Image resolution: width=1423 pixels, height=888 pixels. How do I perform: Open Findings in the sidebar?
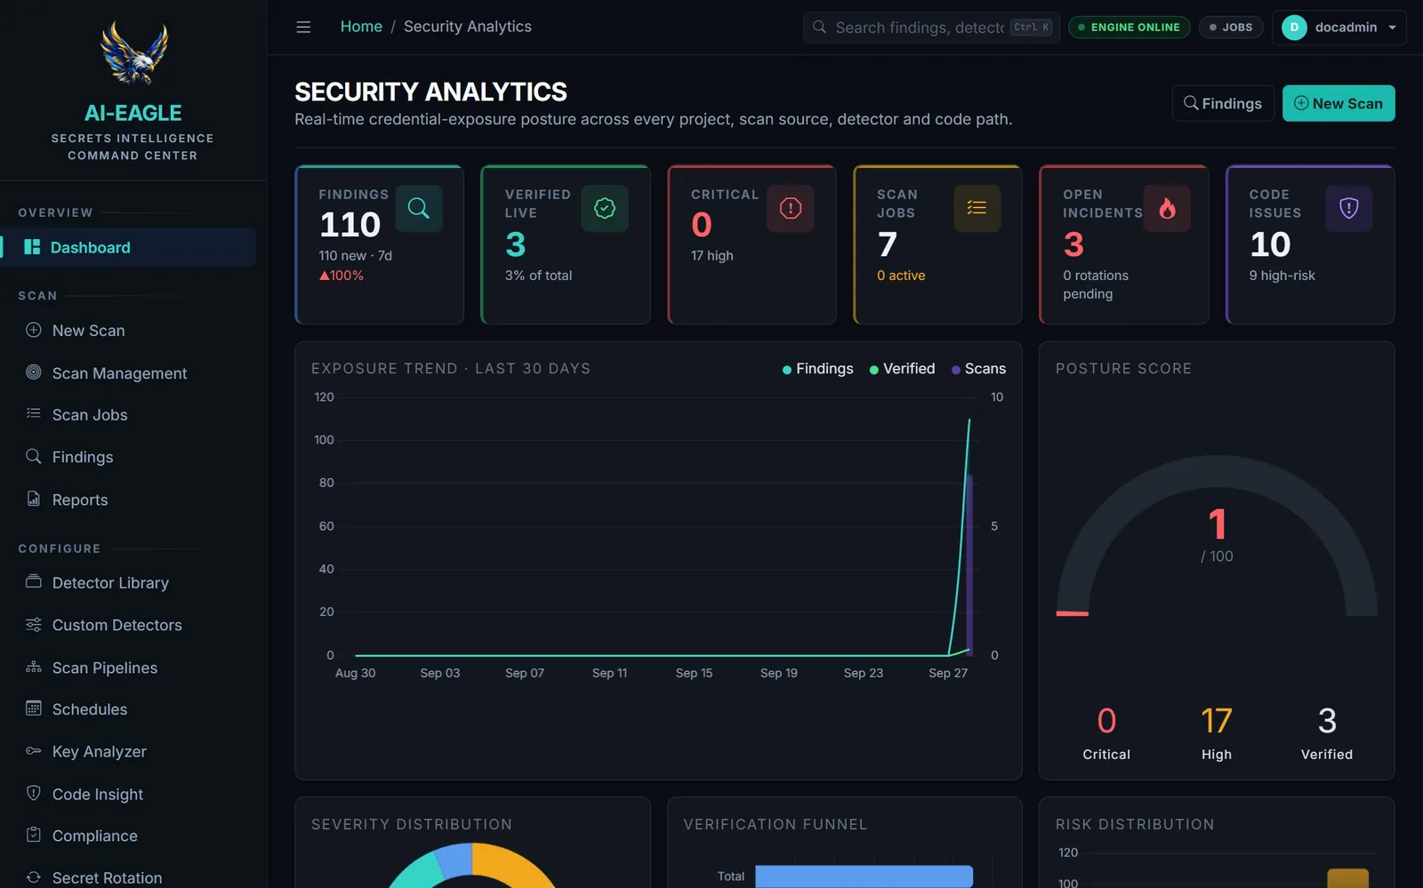coord(128,457)
